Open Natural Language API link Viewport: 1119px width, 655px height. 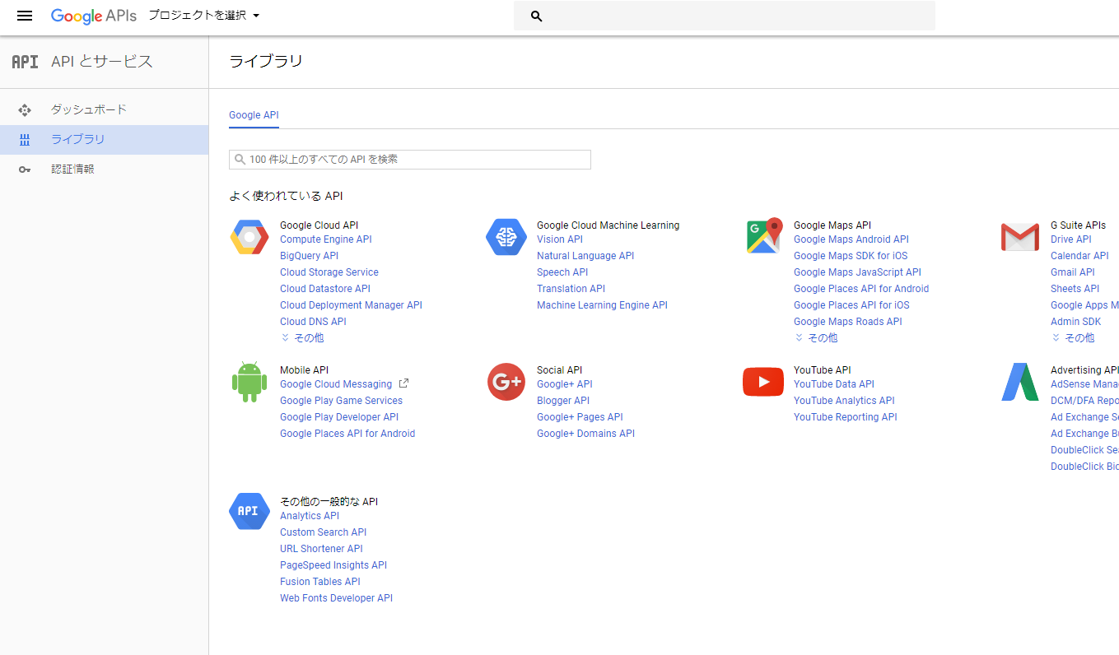585,256
